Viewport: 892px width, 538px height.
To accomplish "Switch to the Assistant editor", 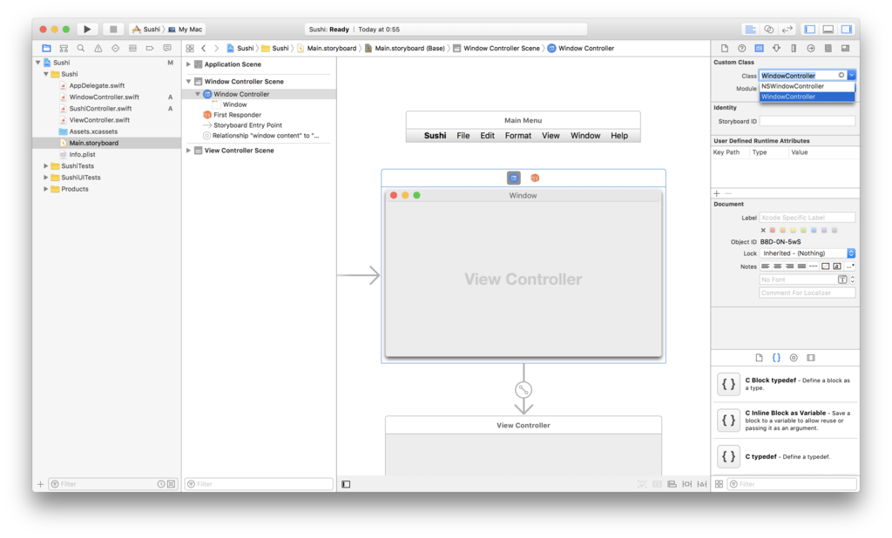I will 769,29.
